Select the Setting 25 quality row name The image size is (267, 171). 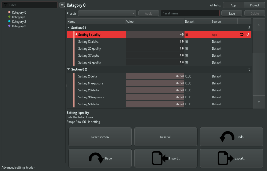coord(89,49)
